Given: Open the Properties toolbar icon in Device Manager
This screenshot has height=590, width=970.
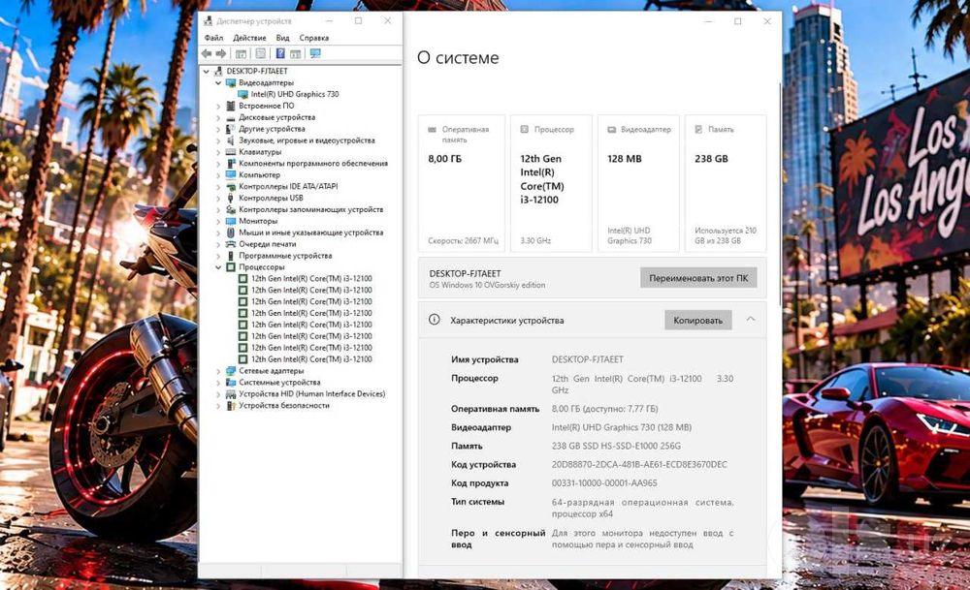Looking at the screenshot, I should (x=260, y=53).
